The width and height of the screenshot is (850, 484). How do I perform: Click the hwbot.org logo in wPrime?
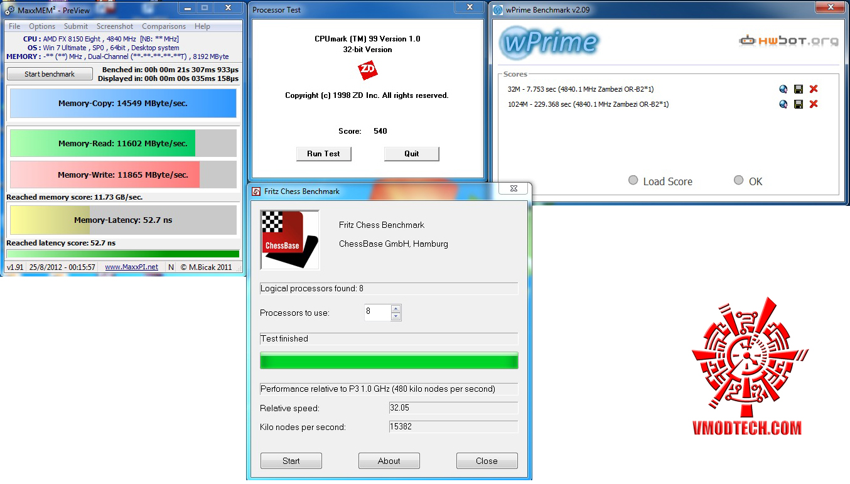(788, 41)
